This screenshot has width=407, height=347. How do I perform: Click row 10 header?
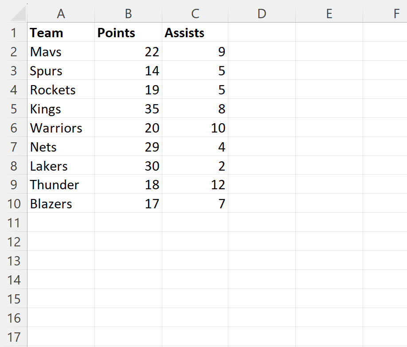point(14,204)
